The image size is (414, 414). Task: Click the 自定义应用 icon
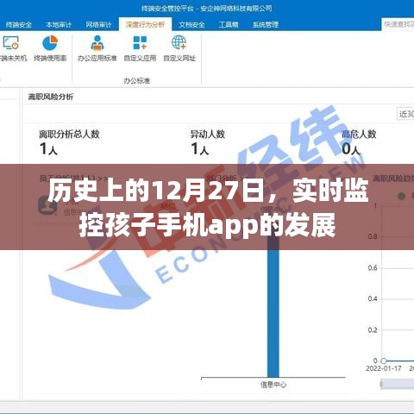[140, 43]
